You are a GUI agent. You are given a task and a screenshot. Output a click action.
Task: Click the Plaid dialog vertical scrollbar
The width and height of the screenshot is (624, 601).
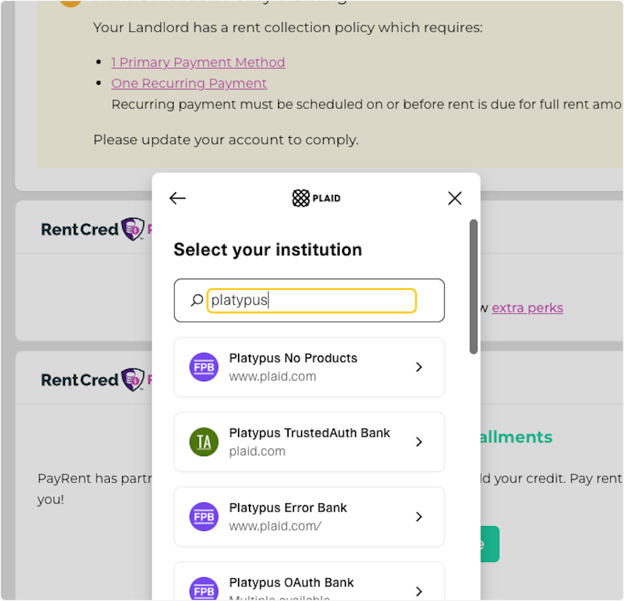tap(473, 286)
